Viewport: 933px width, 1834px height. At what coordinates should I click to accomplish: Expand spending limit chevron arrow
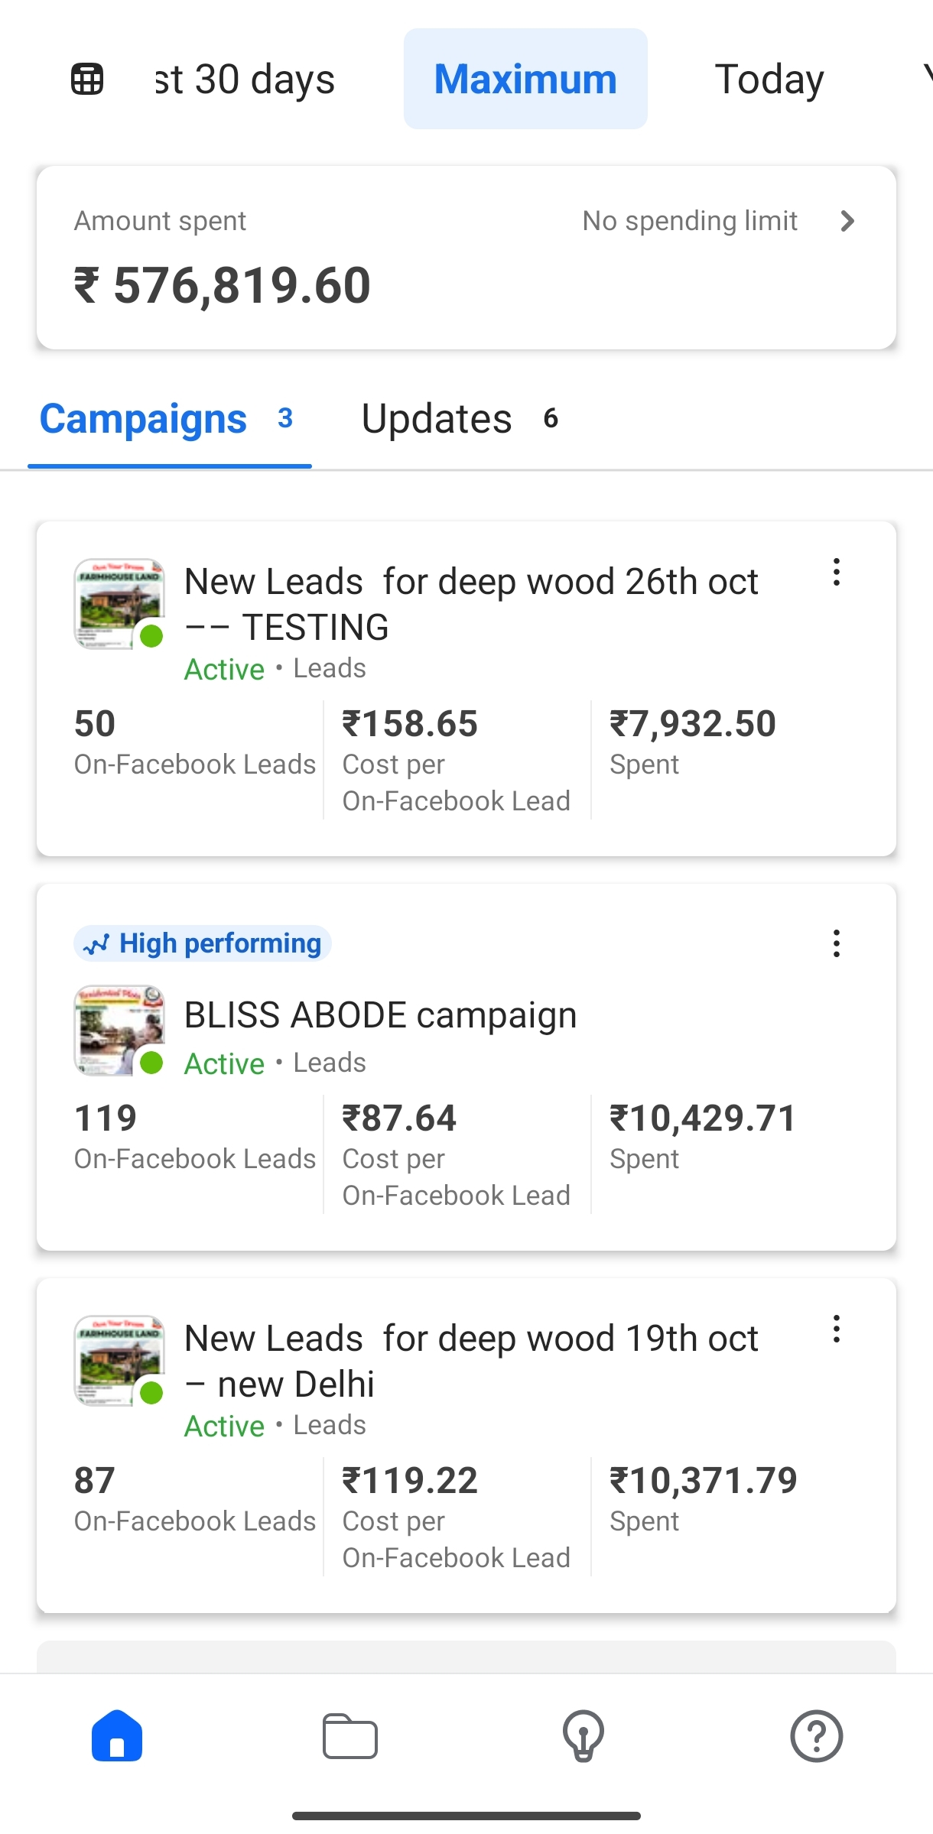[x=847, y=221]
